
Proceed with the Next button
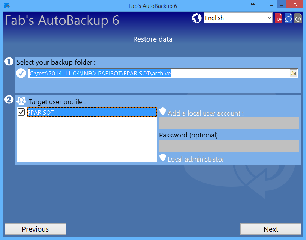(271, 229)
